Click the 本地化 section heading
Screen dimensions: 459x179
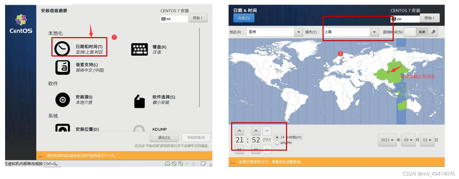point(56,33)
